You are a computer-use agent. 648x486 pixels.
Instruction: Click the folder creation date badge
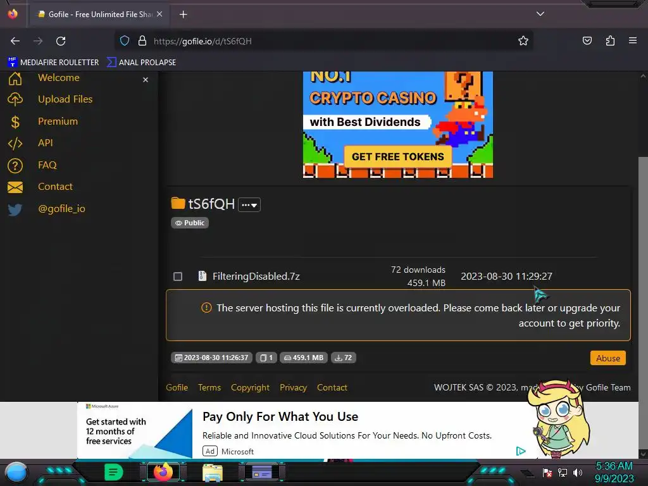coord(211,358)
